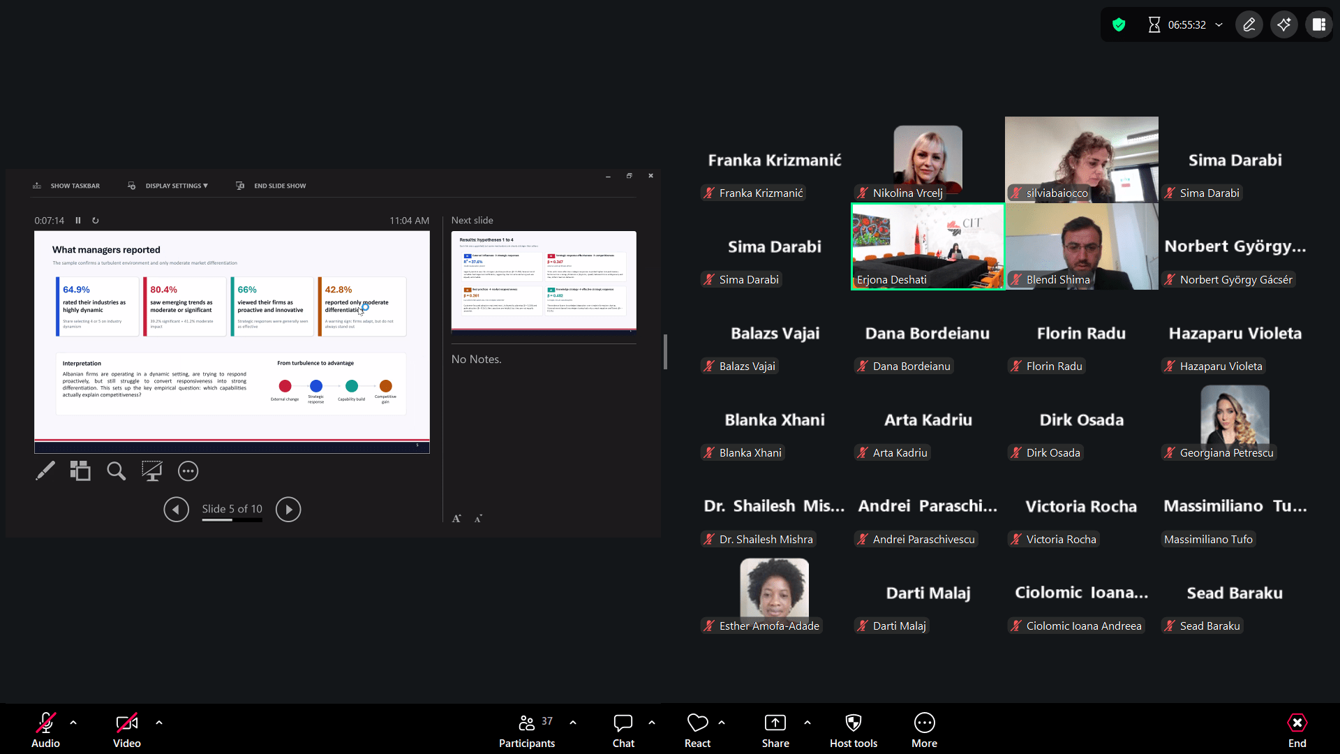This screenshot has height=754, width=1340.
Task: Expand the audio options arrow
Action: pos(73,723)
